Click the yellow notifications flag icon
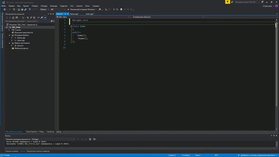The height and width of the screenshot is (157, 279). 228,2
